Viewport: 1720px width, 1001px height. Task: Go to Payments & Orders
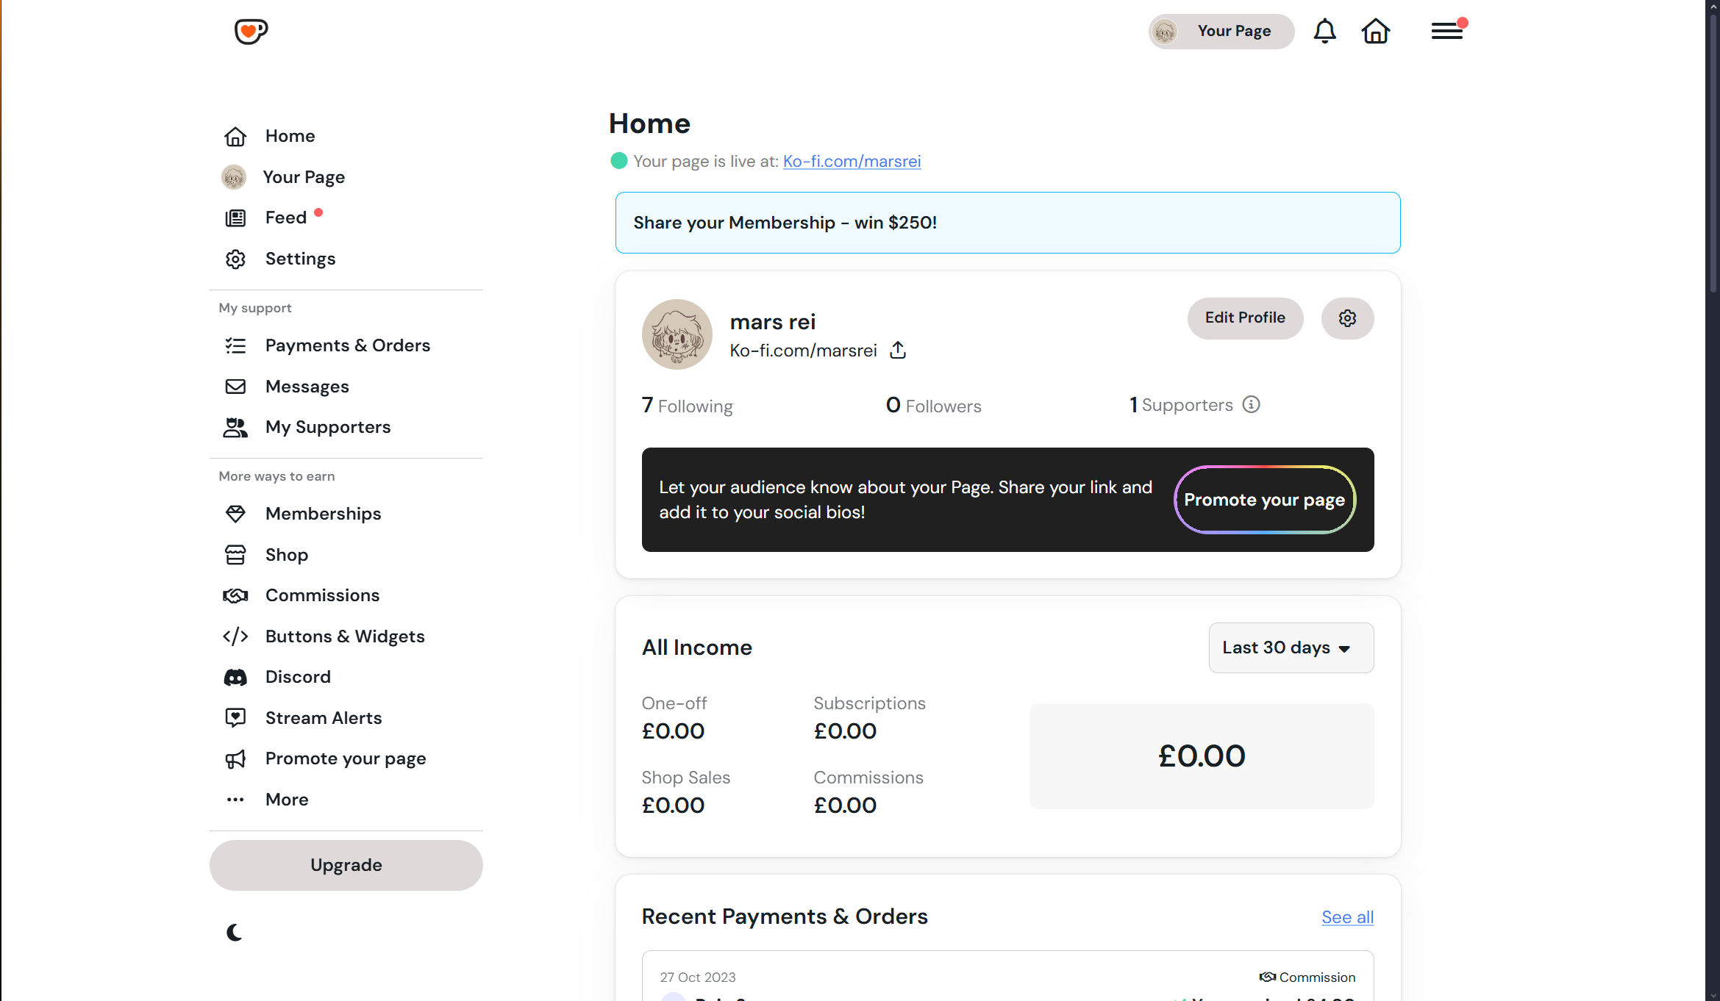pos(347,345)
